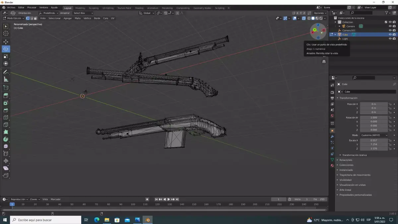Switch viewport to solid shading
The height and width of the screenshot is (224, 398).
(313, 18)
